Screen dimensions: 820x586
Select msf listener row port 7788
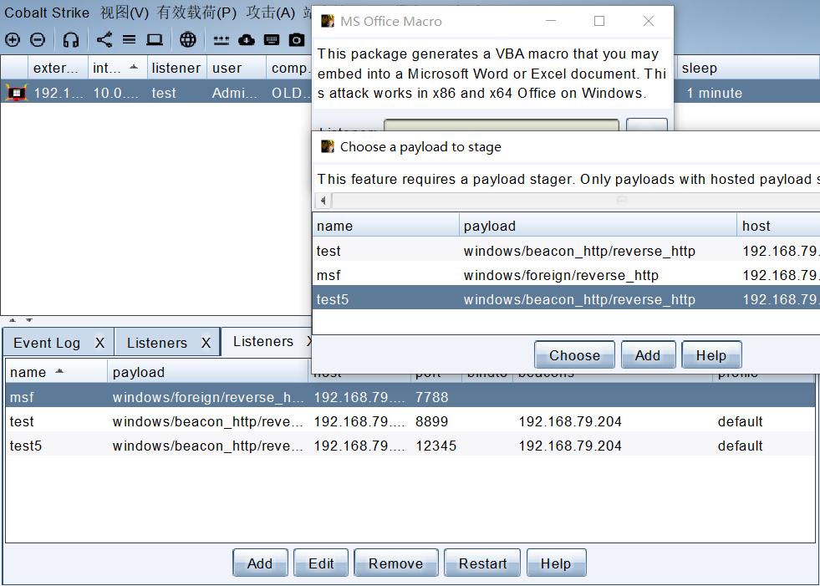(410, 396)
